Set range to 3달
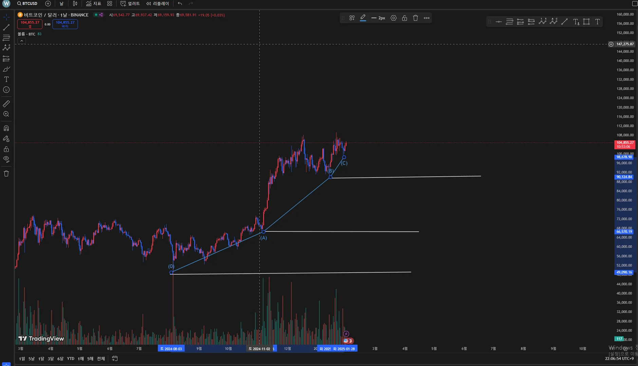This screenshot has width=638, height=366. 51,359
